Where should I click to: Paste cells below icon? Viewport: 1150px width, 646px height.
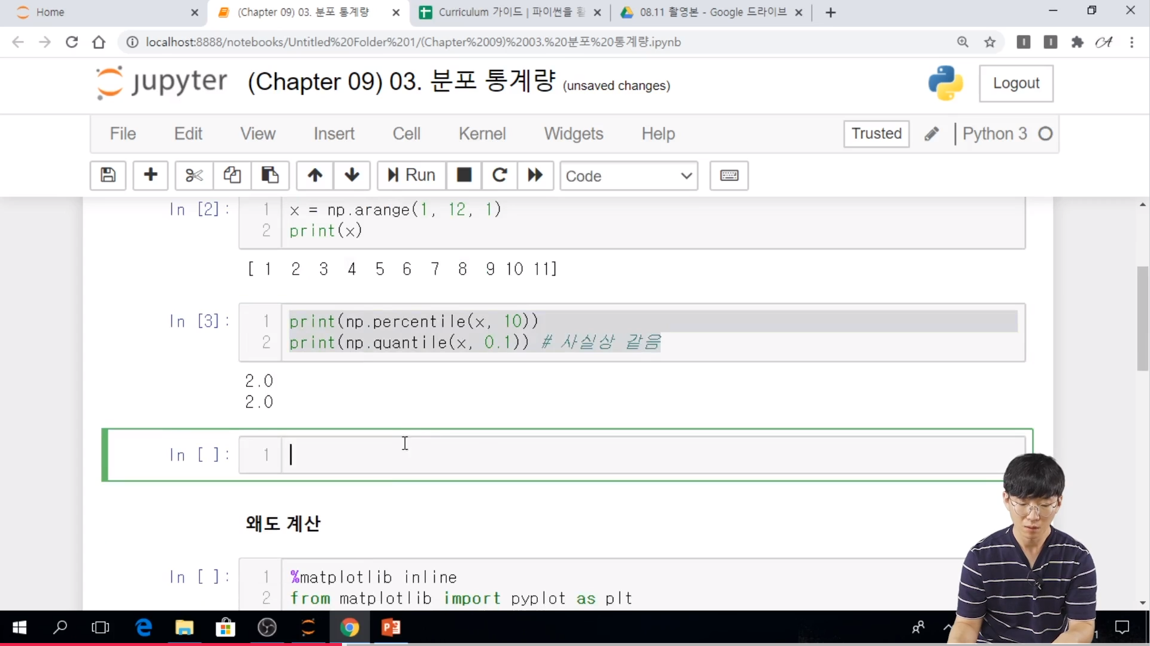[270, 175]
